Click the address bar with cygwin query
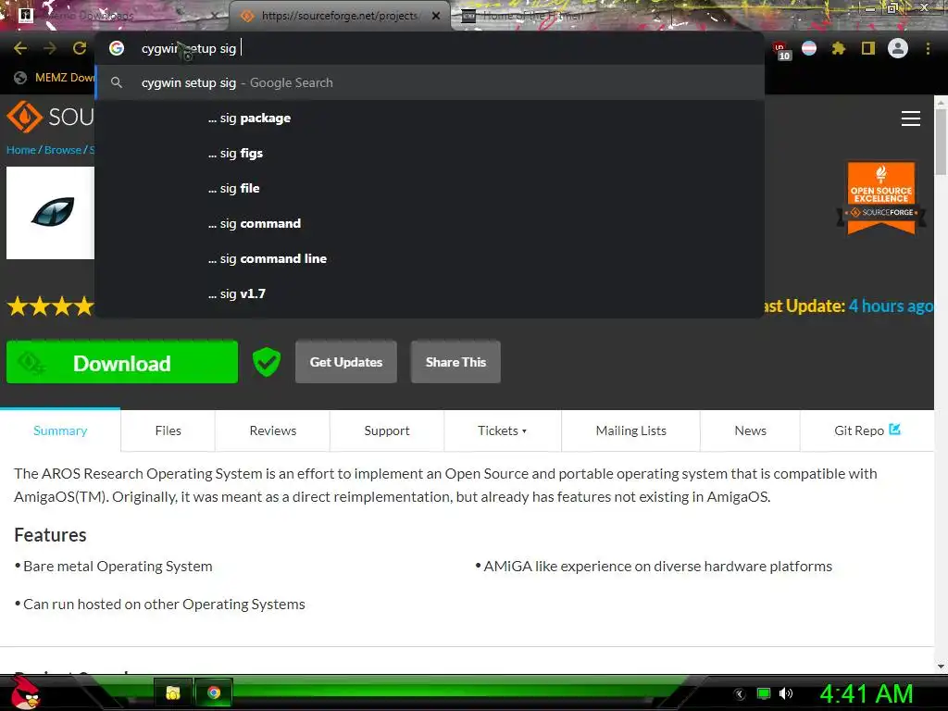 (x=430, y=48)
